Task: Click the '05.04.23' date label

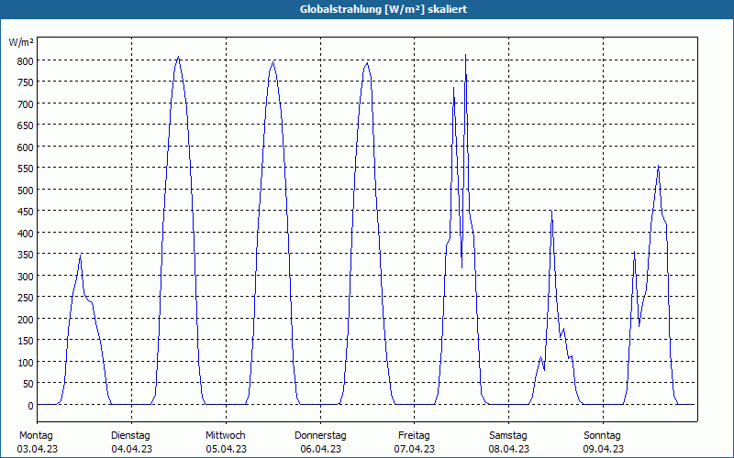Action: (x=226, y=449)
